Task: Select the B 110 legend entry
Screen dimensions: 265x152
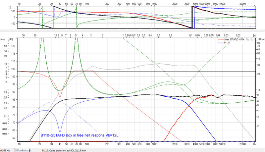Action: (228, 43)
